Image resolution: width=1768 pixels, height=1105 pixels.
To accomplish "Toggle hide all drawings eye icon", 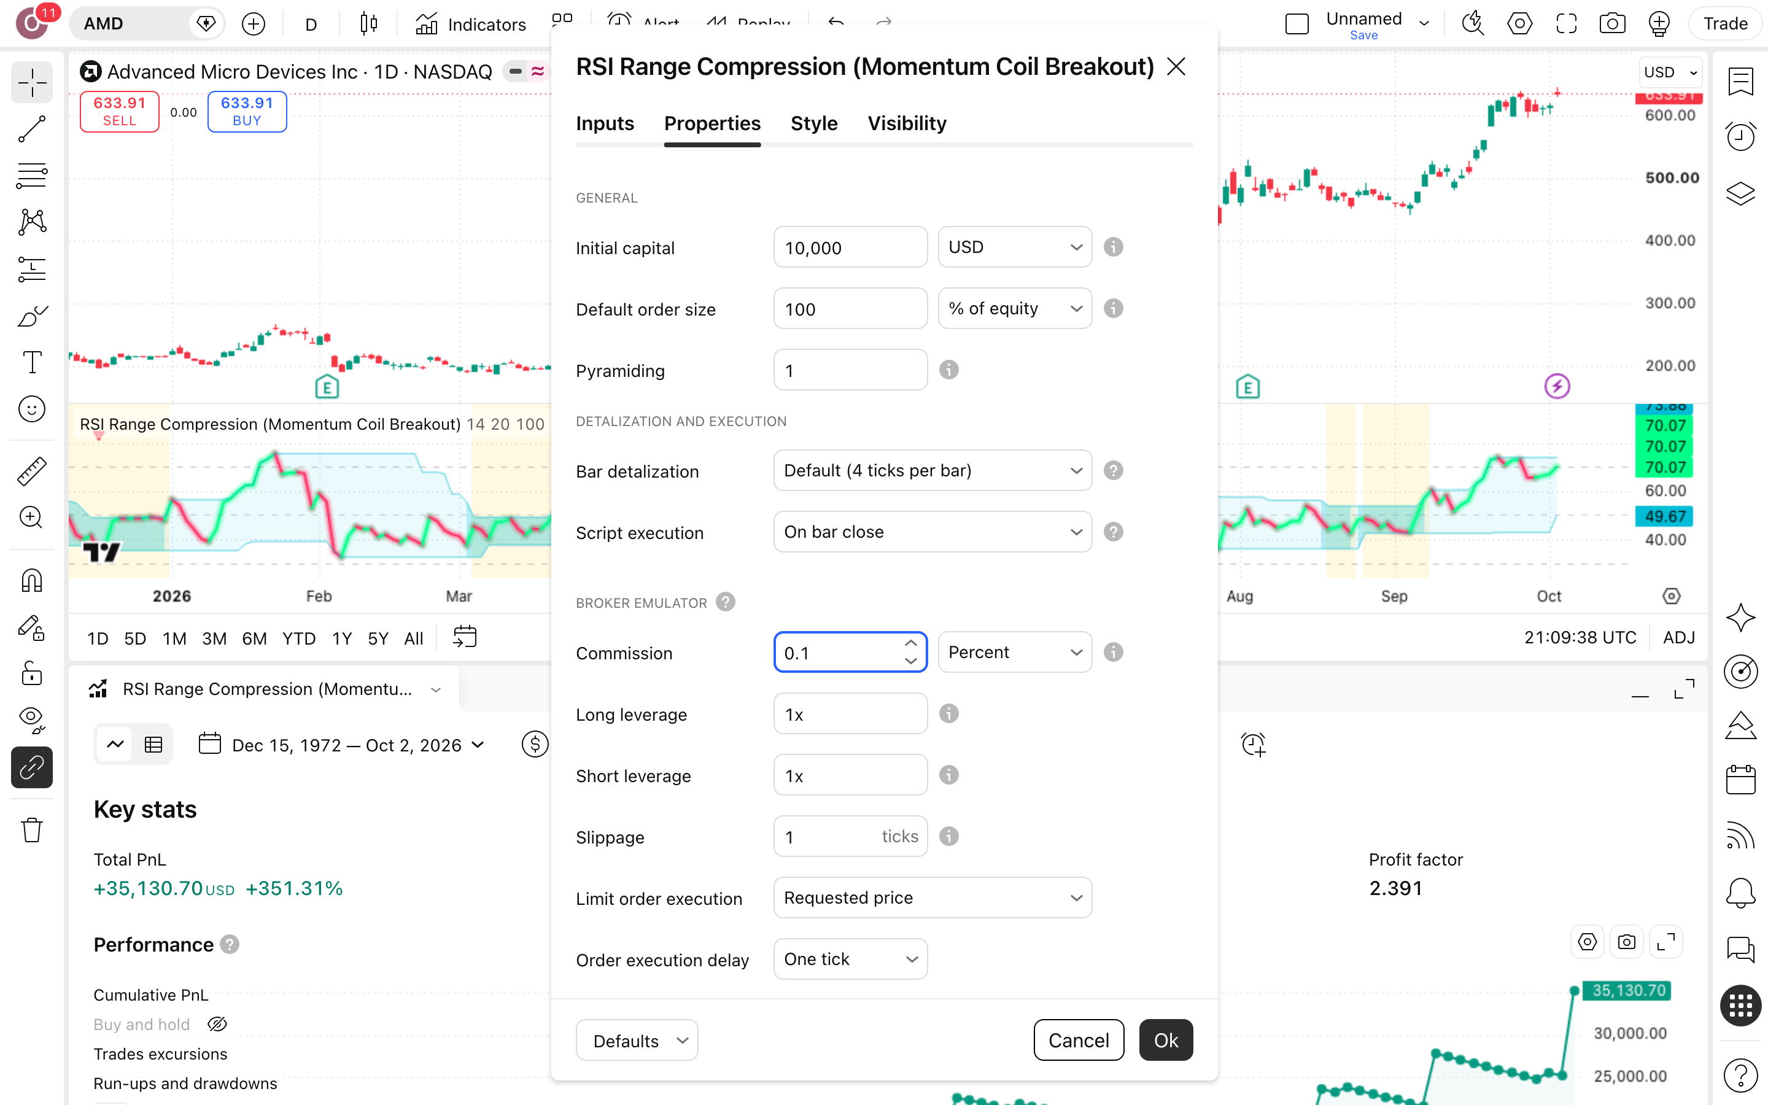I will coord(32,721).
